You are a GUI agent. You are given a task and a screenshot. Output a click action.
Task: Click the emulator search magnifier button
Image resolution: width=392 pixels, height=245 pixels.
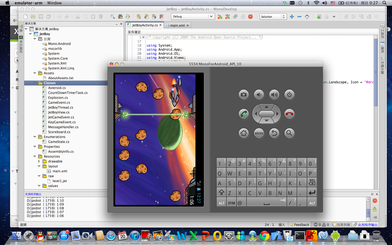[x=289, y=133]
